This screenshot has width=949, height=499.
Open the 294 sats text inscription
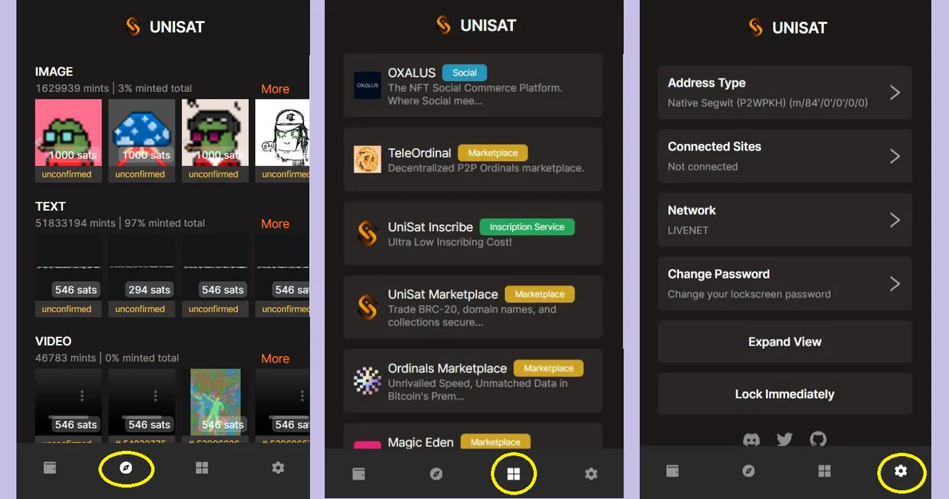pyautogui.click(x=142, y=268)
